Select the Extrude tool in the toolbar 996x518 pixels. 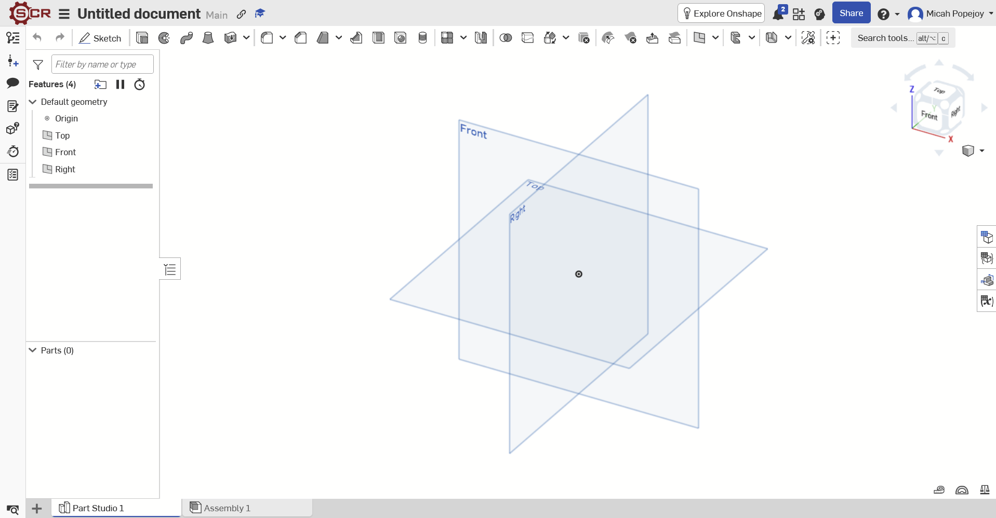[x=142, y=38]
